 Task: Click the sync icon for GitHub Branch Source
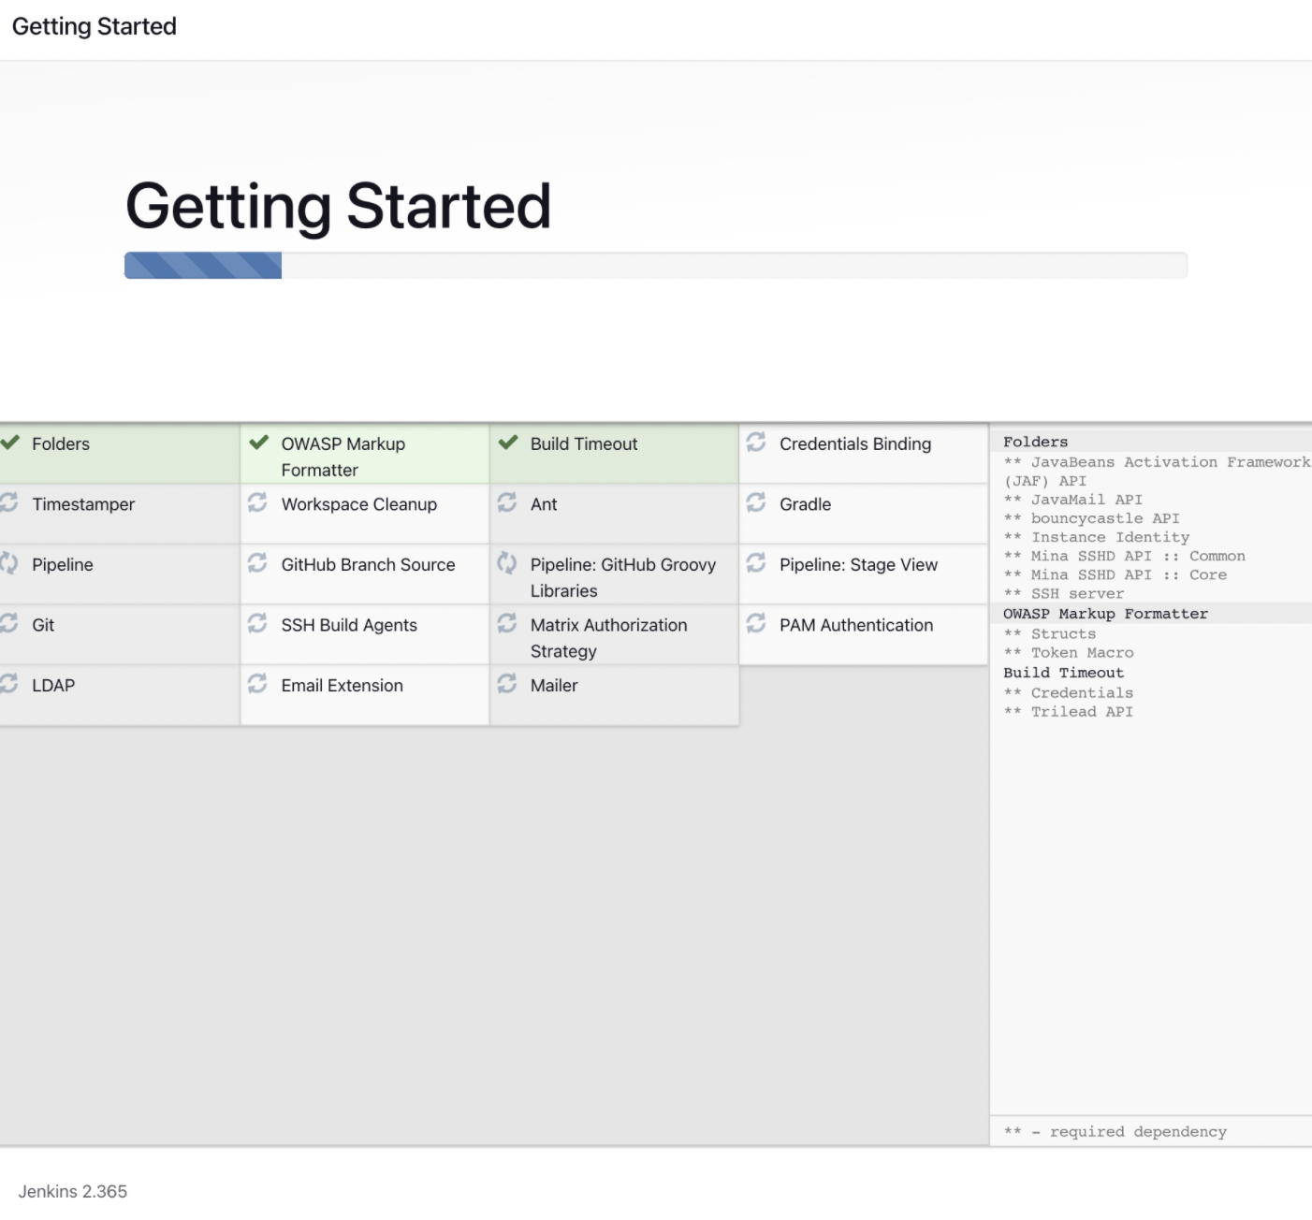257,562
